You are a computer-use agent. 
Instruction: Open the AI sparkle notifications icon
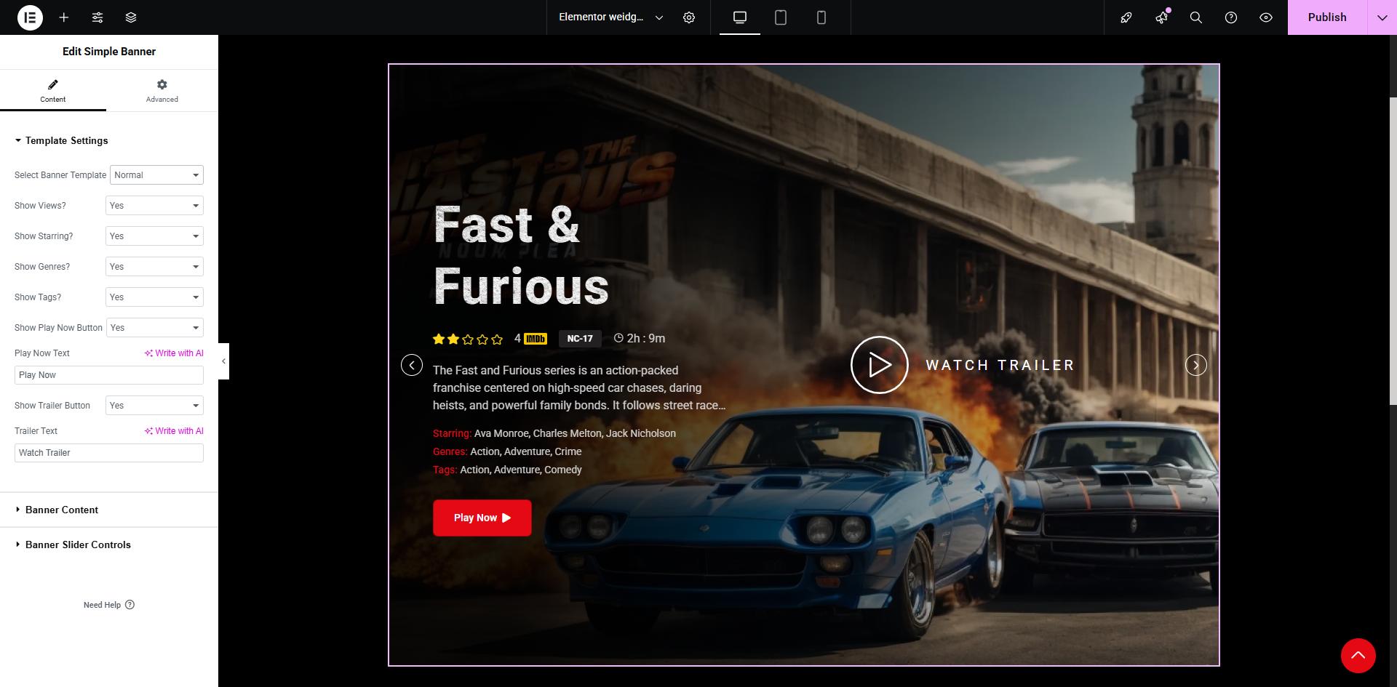(x=1161, y=17)
